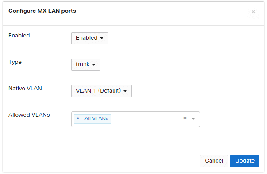The height and width of the screenshot is (174, 267).
Task: Clear all selections in Allowed VLANs
Action: pos(185,118)
